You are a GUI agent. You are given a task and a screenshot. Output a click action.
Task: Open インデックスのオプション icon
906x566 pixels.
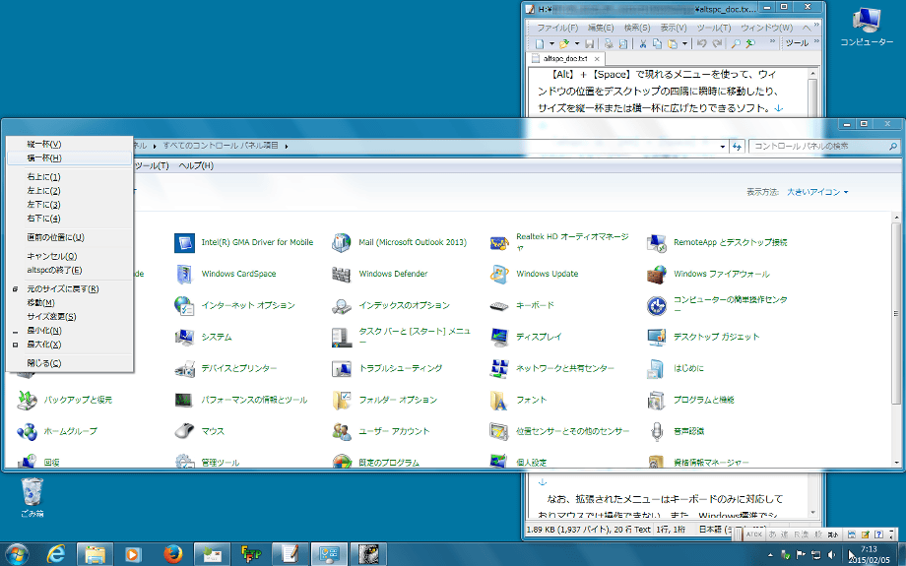coord(342,305)
